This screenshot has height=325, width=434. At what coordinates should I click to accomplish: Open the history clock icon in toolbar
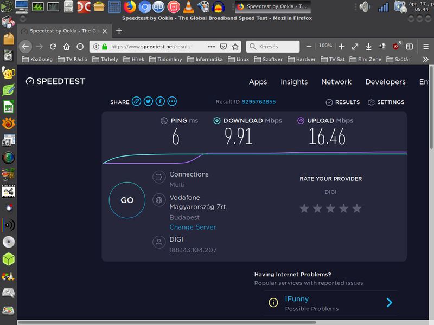pos(80,47)
